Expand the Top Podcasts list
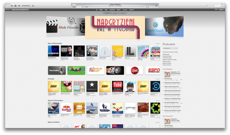Screen dimensions: 230x135 168,116
